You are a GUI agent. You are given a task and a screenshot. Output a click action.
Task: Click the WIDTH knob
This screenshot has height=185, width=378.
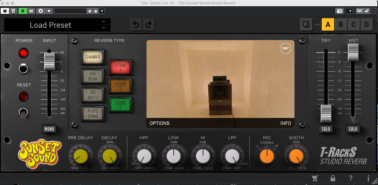[296, 156]
